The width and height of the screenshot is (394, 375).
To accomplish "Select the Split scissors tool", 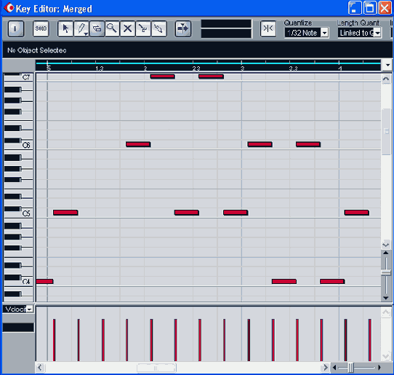I will coord(143,28).
